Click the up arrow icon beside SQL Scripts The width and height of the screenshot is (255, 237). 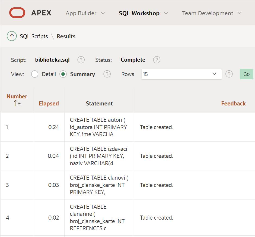click(12, 36)
